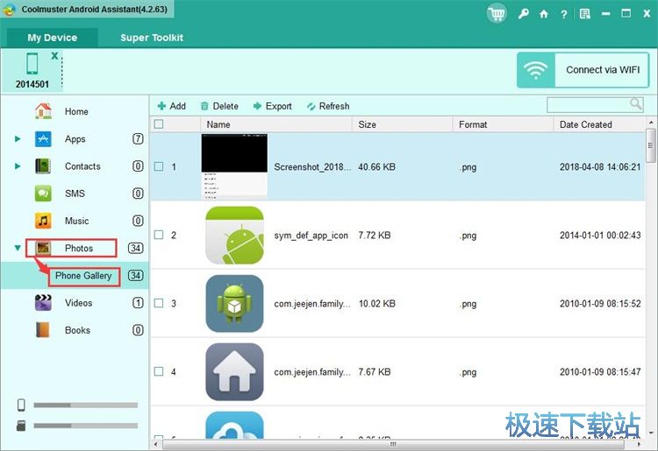The height and width of the screenshot is (451, 658).
Task: Switch to the Super Toolkit tab
Action: click(152, 38)
